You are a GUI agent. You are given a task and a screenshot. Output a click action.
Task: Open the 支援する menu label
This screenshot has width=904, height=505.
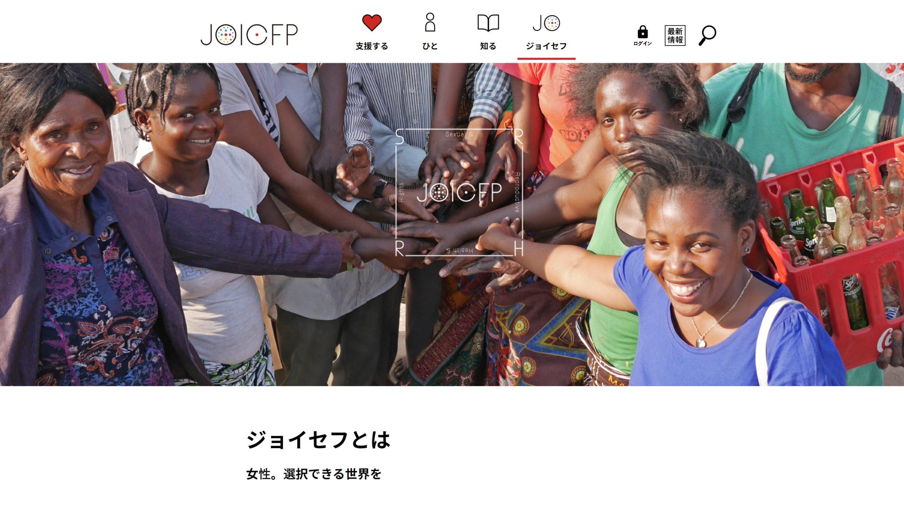[372, 46]
